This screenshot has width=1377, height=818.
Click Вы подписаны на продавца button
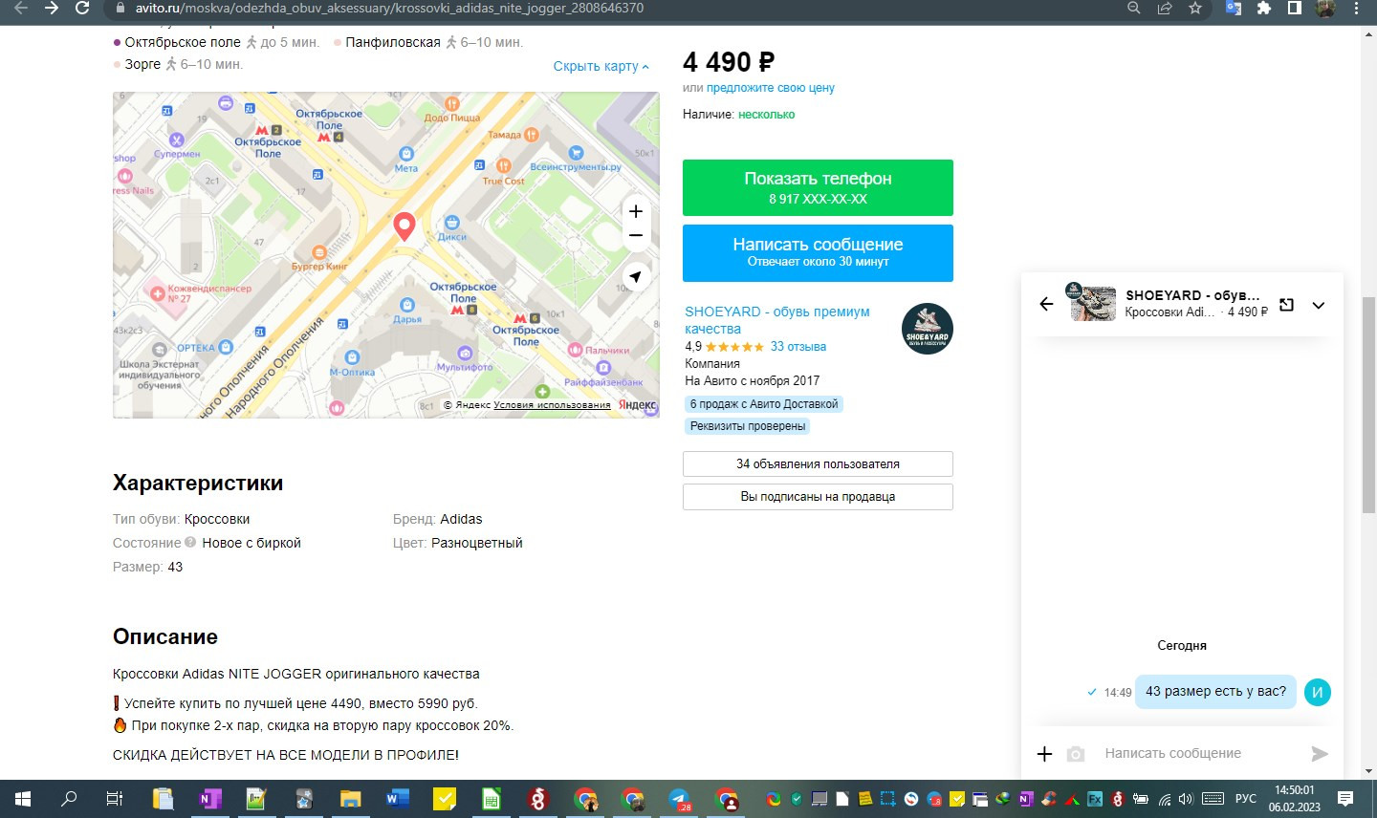pyautogui.click(x=818, y=497)
